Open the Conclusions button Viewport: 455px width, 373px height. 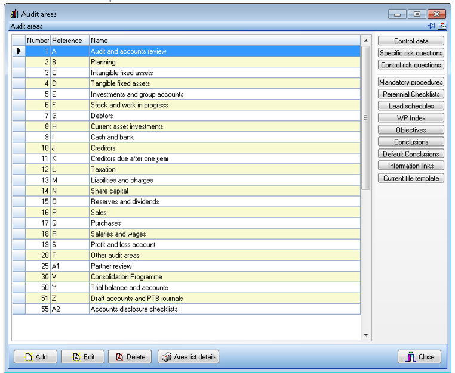click(411, 141)
